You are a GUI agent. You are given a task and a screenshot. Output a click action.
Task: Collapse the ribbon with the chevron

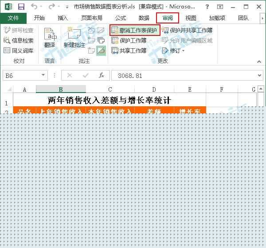tap(259, 62)
